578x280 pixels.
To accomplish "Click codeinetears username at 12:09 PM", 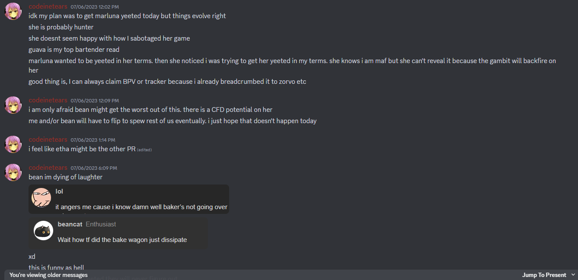I will pos(48,100).
